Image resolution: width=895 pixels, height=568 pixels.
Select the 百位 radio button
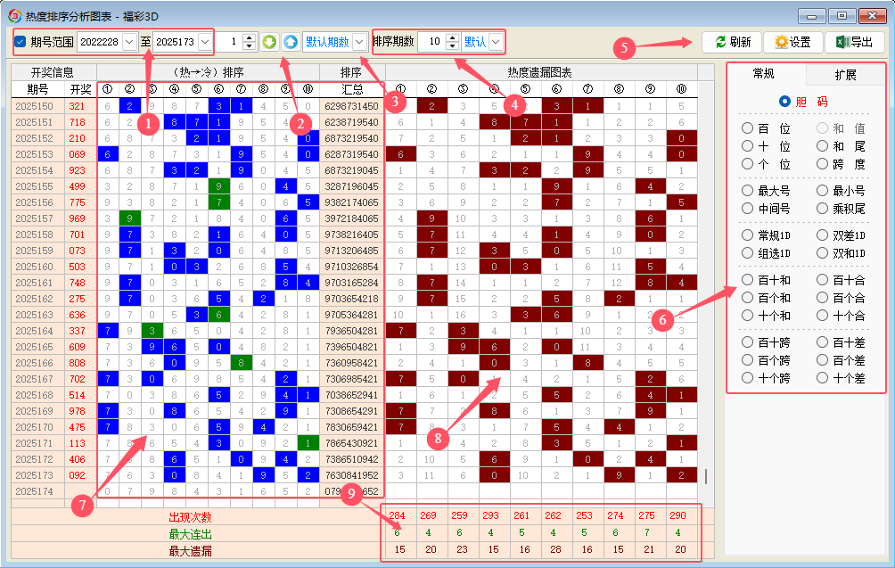[x=748, y=128]
